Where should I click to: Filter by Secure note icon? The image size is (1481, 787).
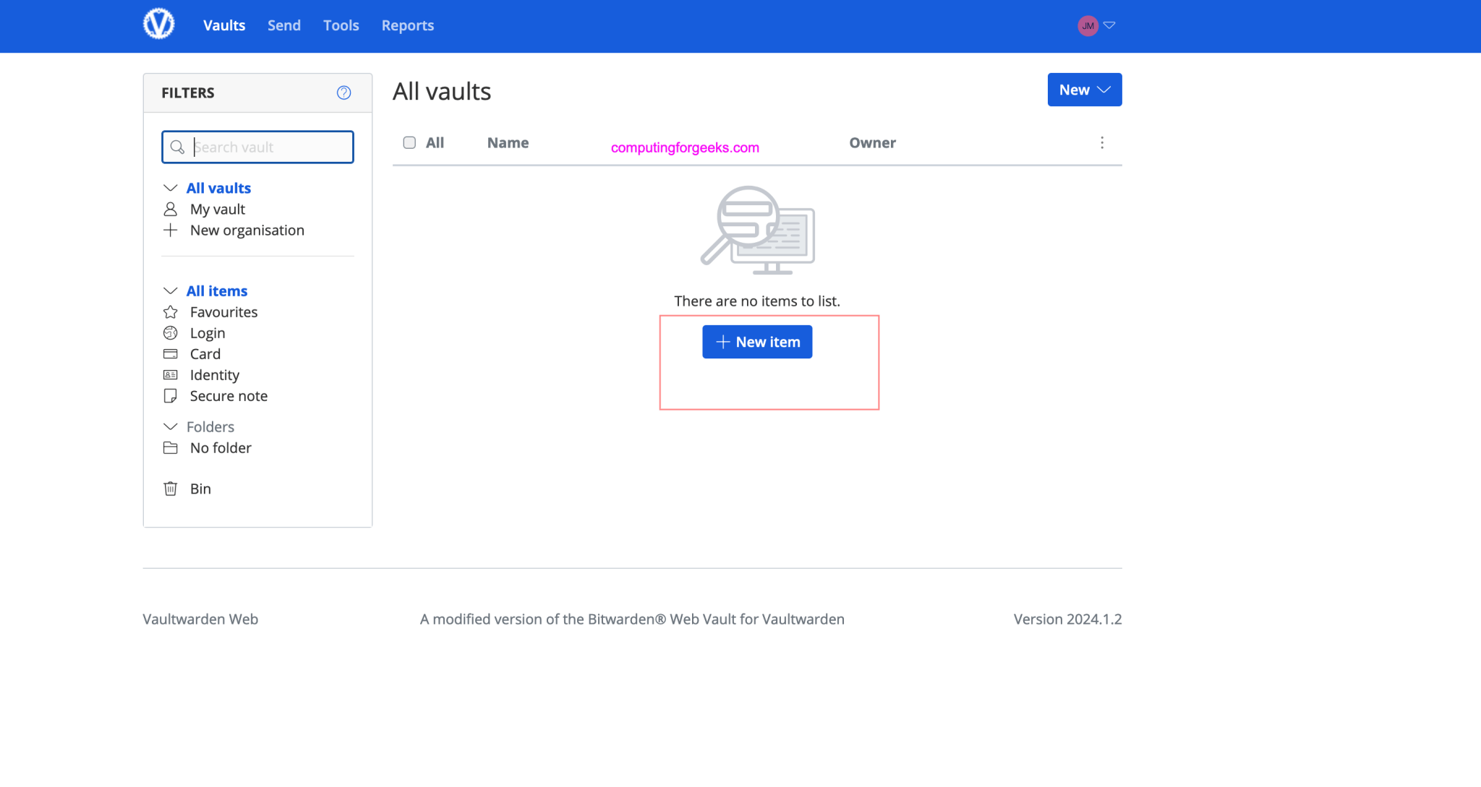click(171, 396)
